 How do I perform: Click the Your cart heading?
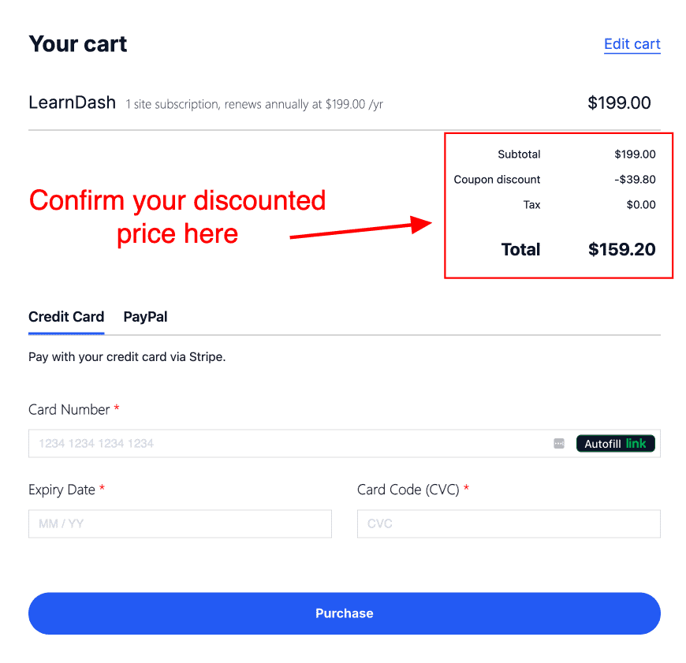77,44
